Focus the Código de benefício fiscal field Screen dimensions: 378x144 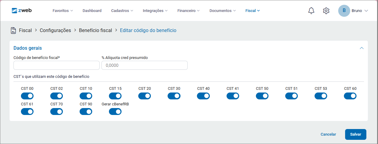(57, 65)
